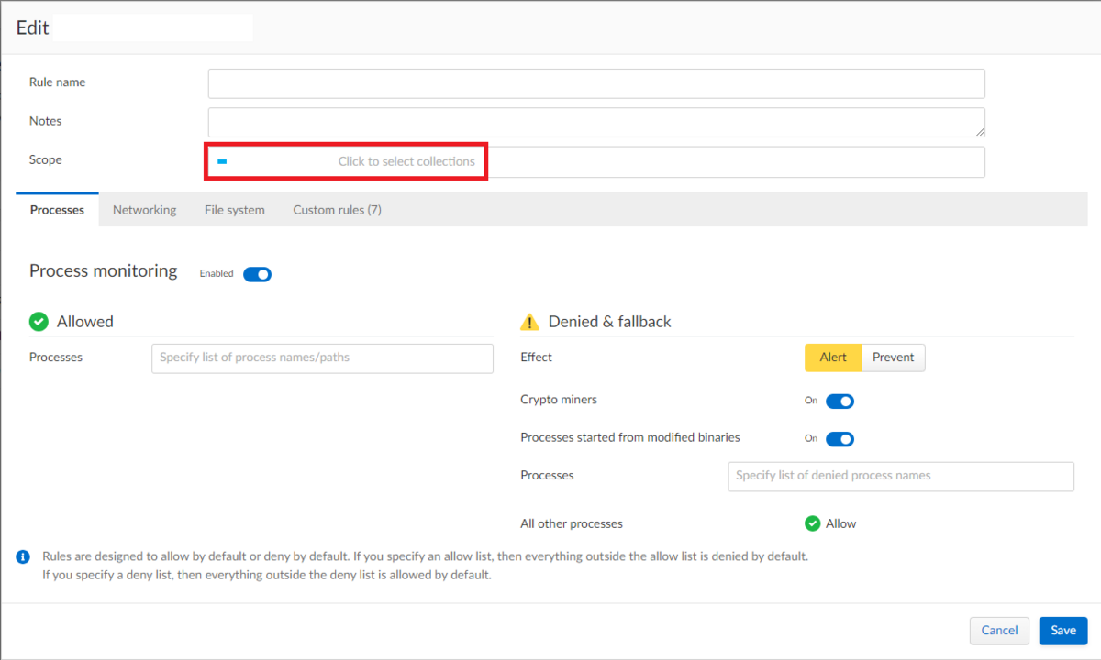Screen dimensions: 1101x660
Task: Click the Scope label
Action: point(46,159)
